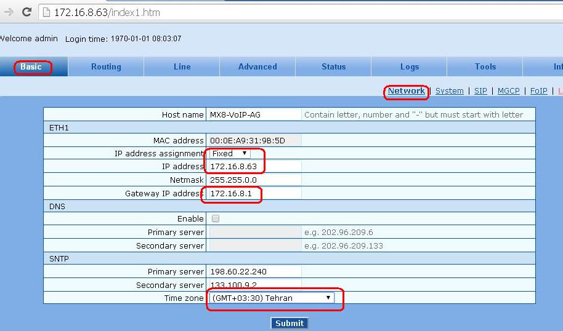563x331 pixels.
Task: Open the System settings link
Action: coord(449,91)
